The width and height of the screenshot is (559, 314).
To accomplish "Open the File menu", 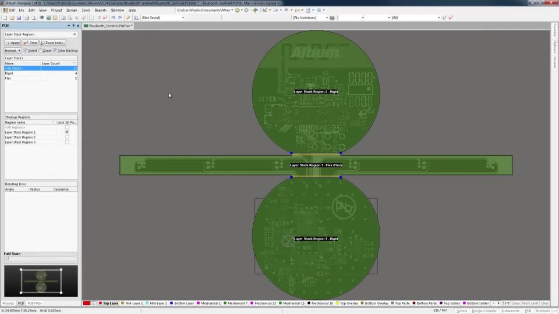I will (x=22, y=10).
